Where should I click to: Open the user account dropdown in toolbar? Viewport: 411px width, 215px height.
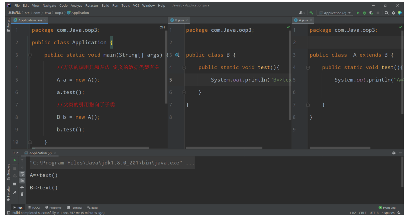click(302, 13)
